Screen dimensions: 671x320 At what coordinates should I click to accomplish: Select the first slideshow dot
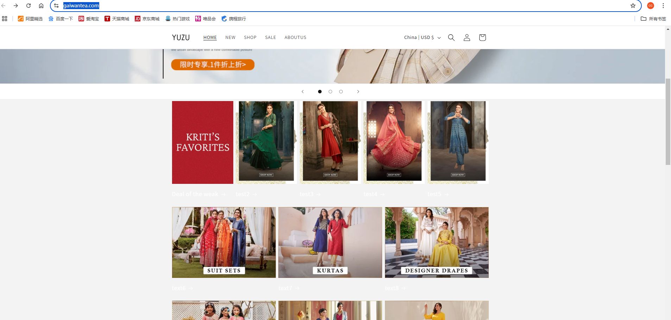320,92
